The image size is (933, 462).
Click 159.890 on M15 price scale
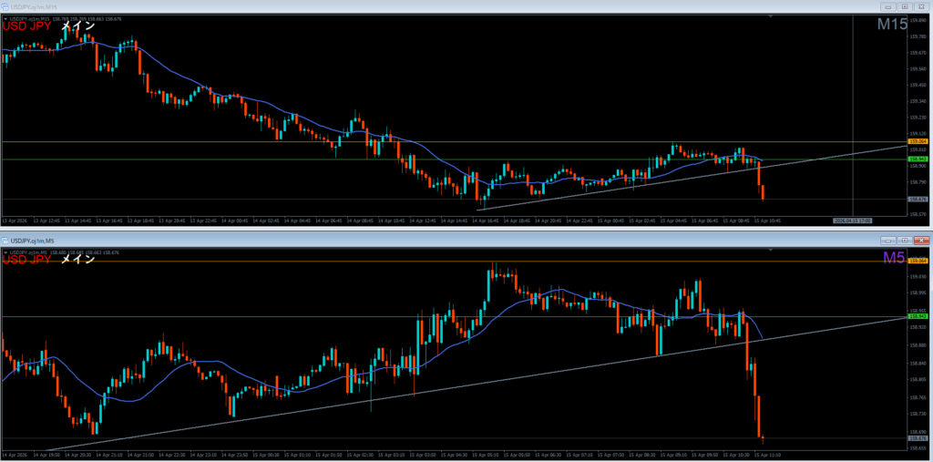pyautogui.click(x=917, y=20)
